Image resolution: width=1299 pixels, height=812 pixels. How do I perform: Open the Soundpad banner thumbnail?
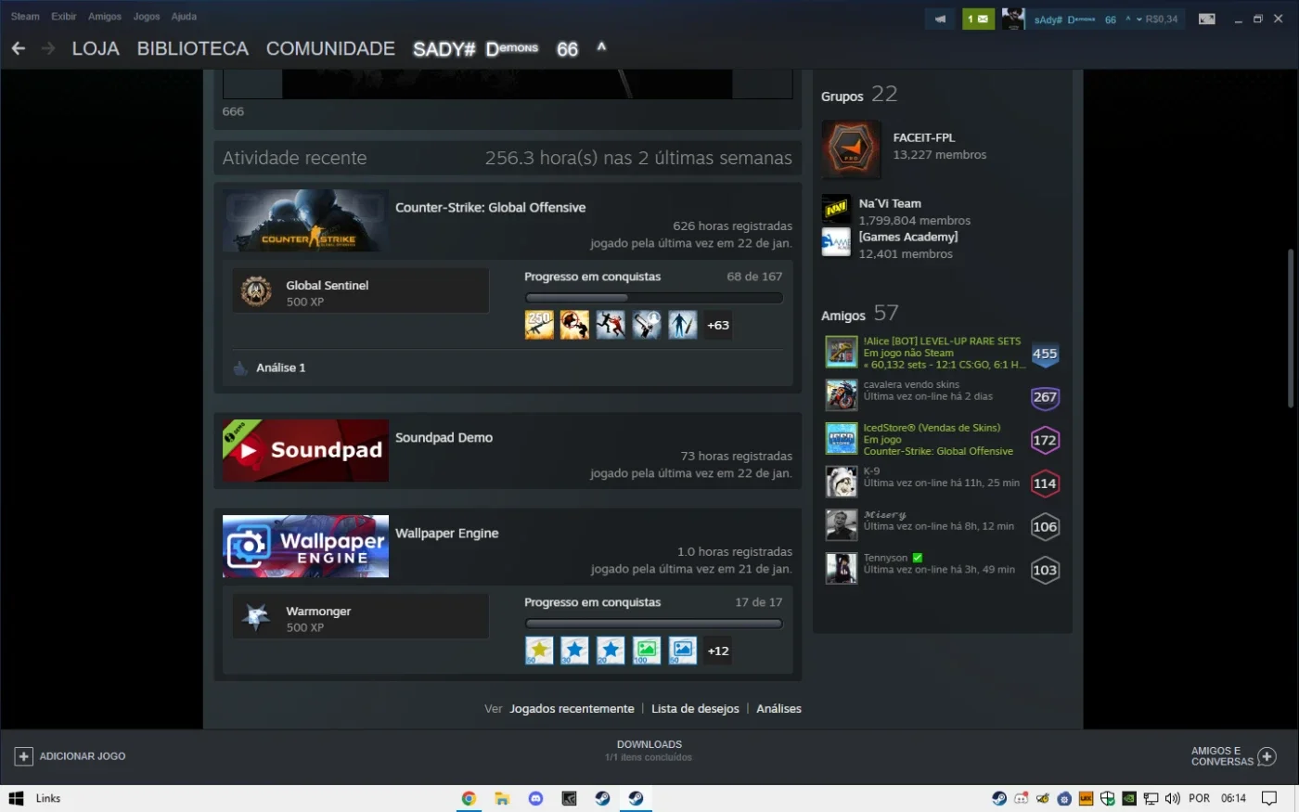(x=305, y=450)
